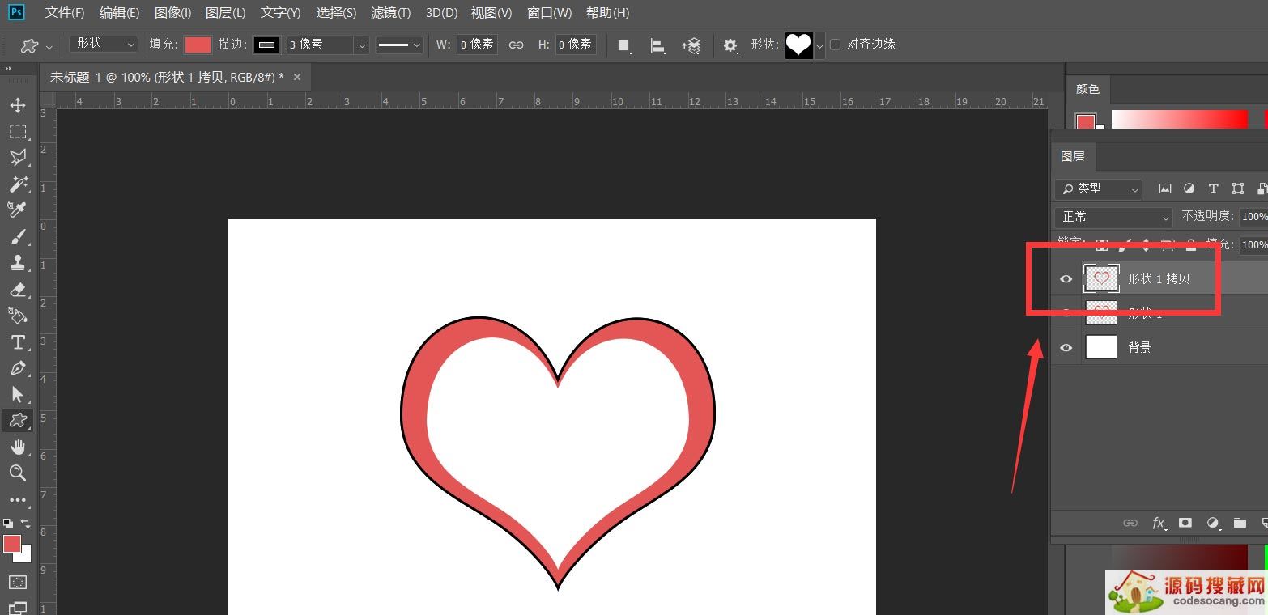The height and width of the screenshot is (615, 1268).
Task: Open the 滤镜(T) menu
Action: pyautogui.click(x=390, y=13)
